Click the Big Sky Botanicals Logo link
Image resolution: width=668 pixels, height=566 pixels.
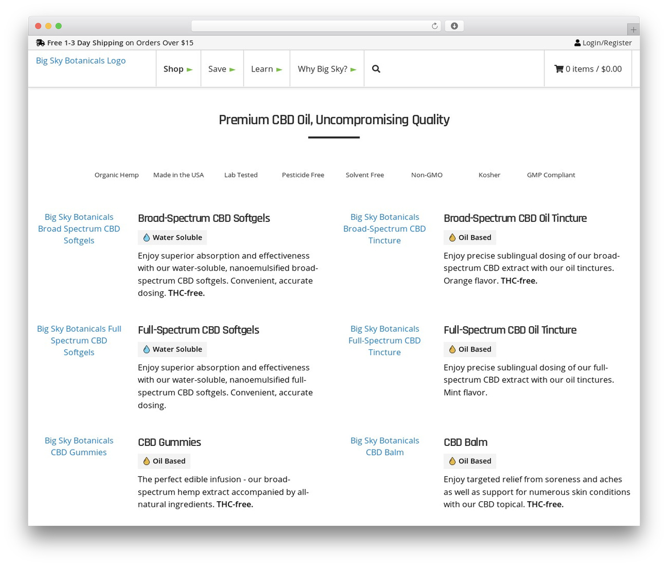81,61
